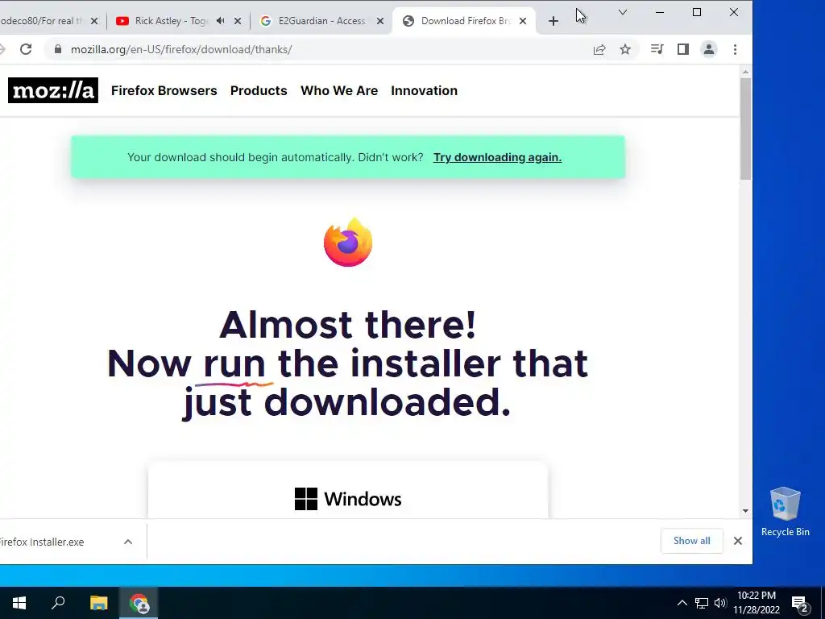Open the Recycle Bin desktop icon
Image resolution: width=825 pixels, height=619 pixels.
point(785,512)
